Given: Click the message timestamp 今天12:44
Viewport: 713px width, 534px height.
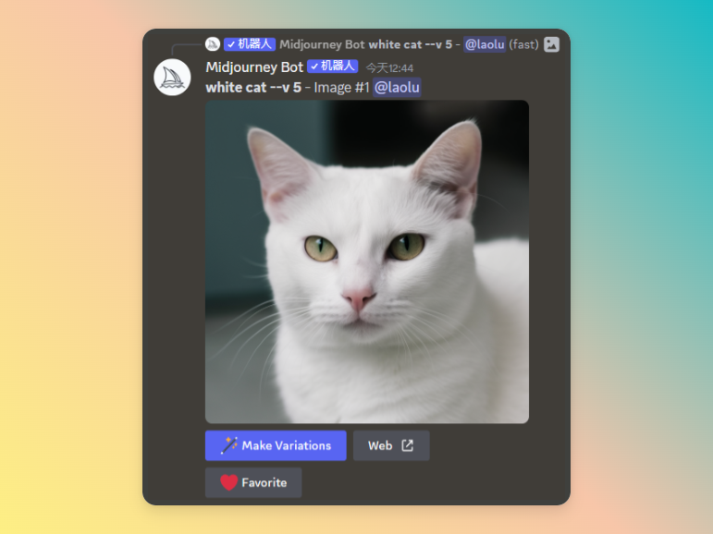Looking at the screenshot, I should 389,67.
